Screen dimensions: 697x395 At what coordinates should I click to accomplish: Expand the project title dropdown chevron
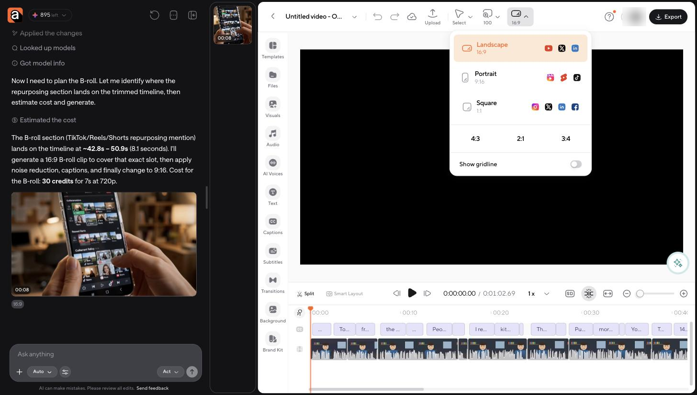(354, 17)
